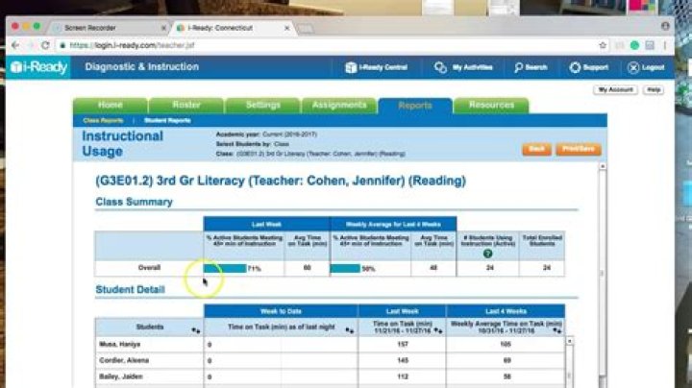Click the green Chrome extension icon
This screenshot has height=388, width=692.
(634, 45)
